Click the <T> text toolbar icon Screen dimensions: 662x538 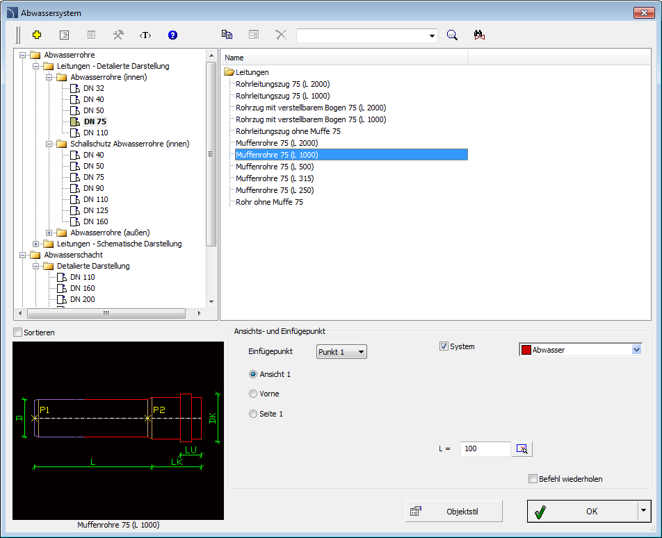(145, 35)
